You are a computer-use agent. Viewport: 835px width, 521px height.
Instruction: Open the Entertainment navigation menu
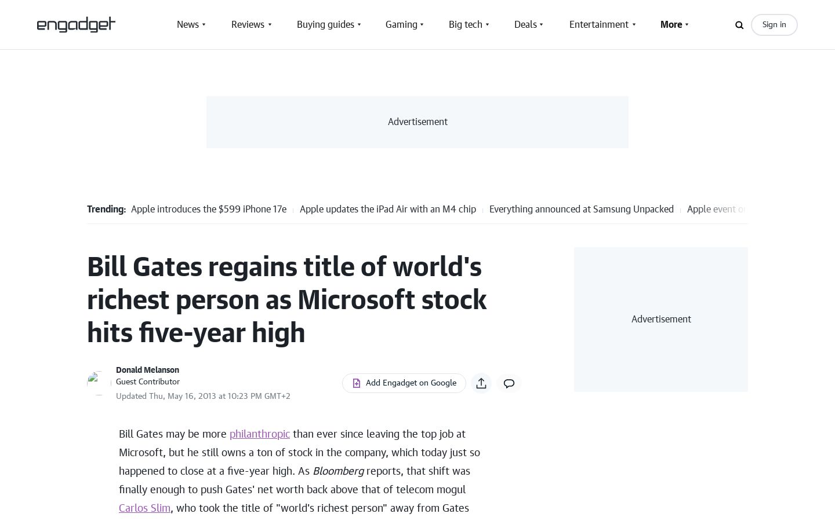[602, 24]
